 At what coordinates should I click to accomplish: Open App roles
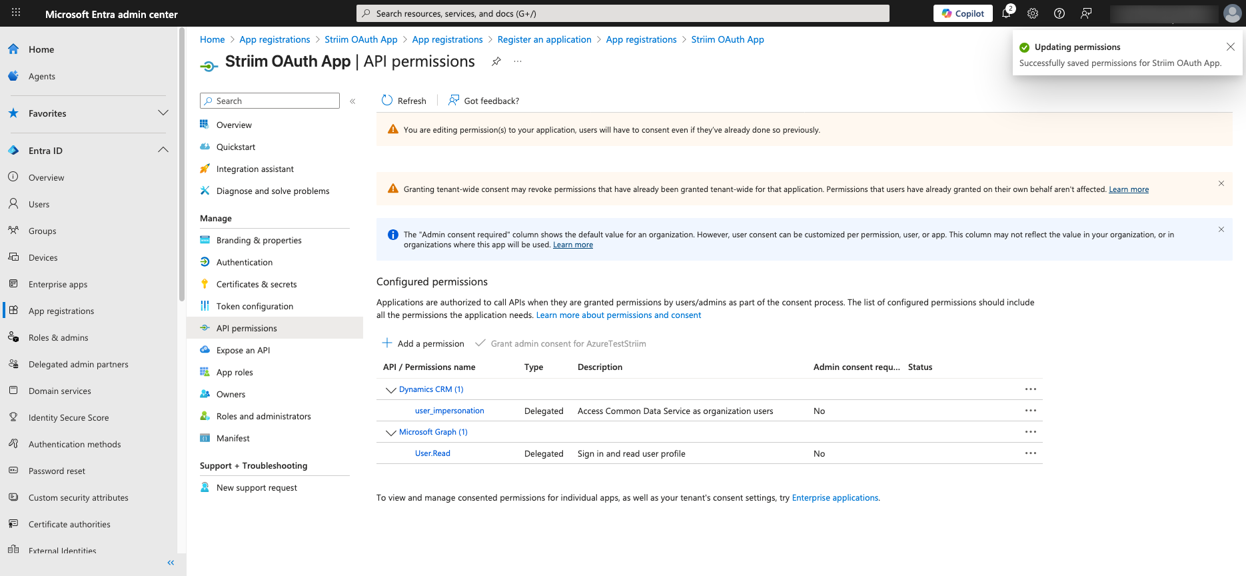tap(235, 372)
